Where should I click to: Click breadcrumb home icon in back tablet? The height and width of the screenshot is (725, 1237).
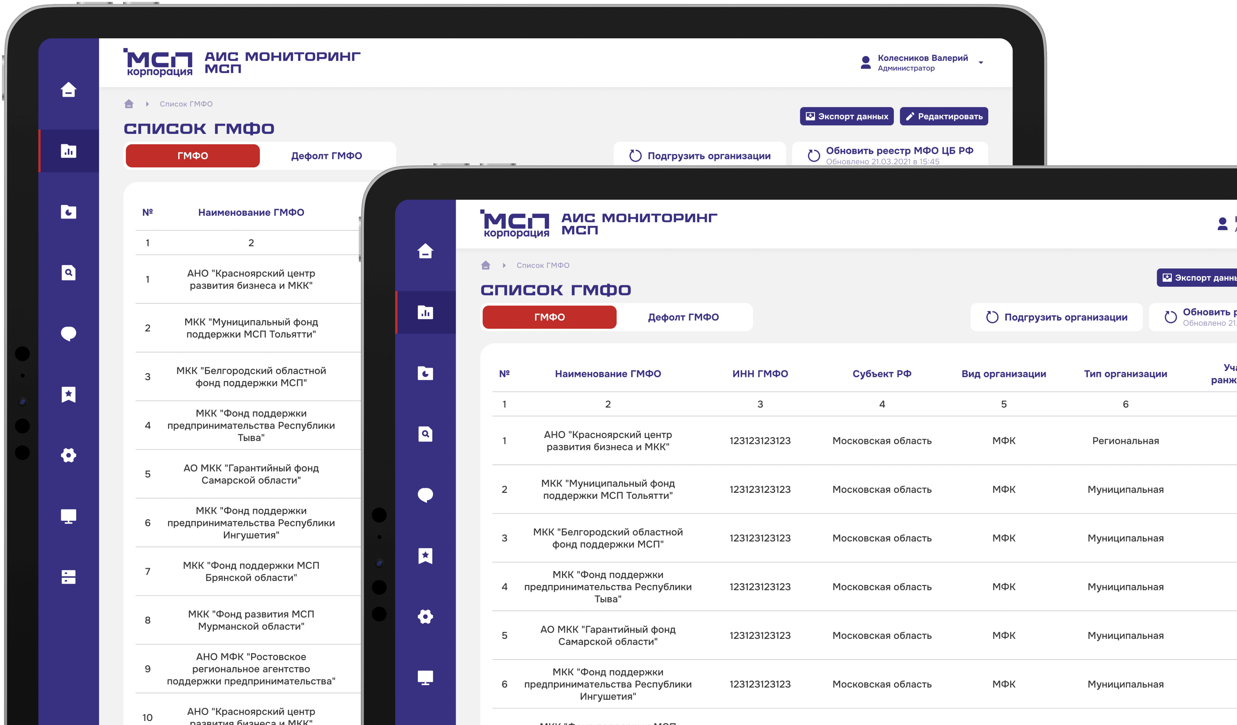tap(129, 103)
